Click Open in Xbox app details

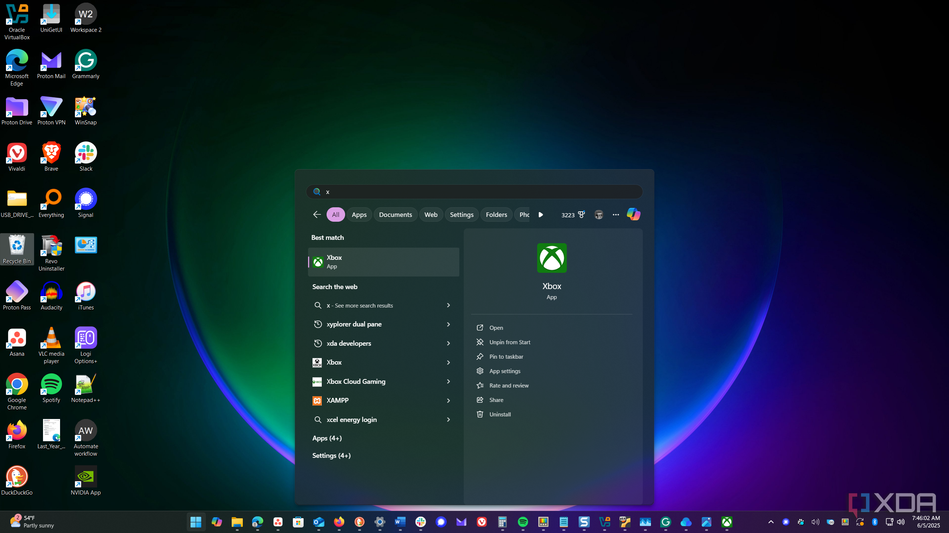click(496, 328)
